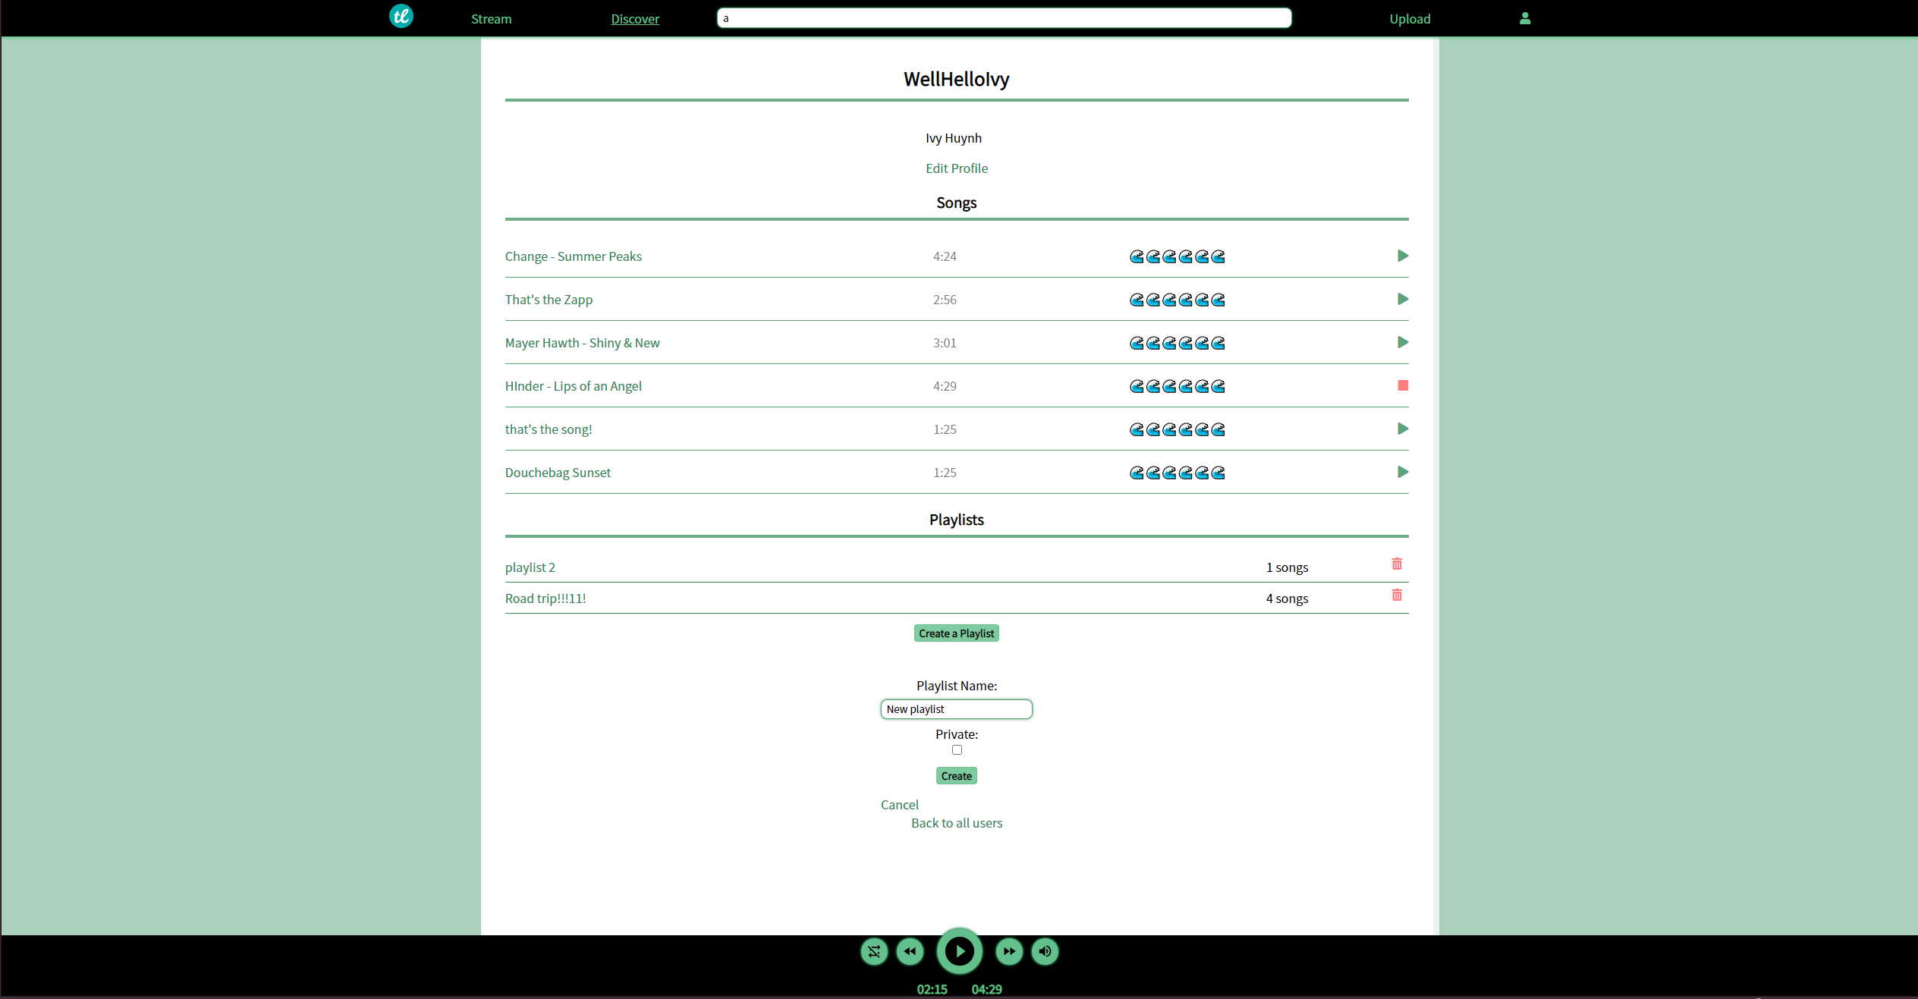Focus the Playlist Name input field
The width and height of the screenshot is (1918, 999).
[956, 708]
